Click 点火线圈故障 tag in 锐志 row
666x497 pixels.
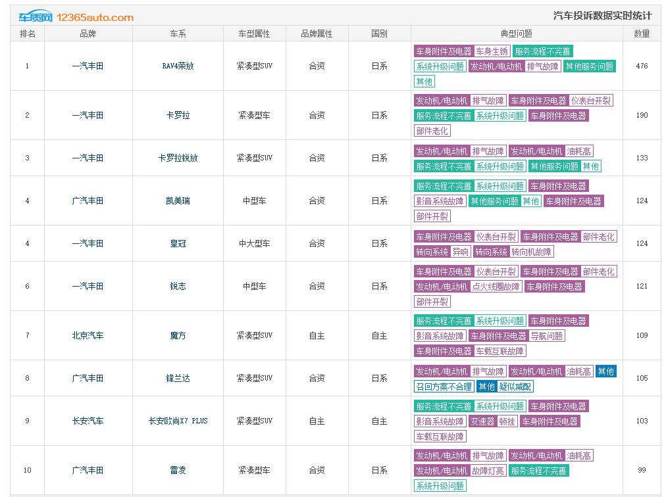(496, 287)
